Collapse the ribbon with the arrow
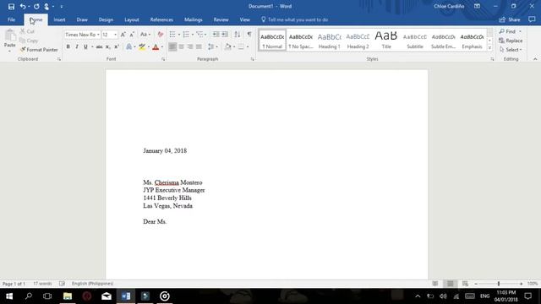Screen dimensions: 541x304 pyautogui.click(x=535, y=59)
